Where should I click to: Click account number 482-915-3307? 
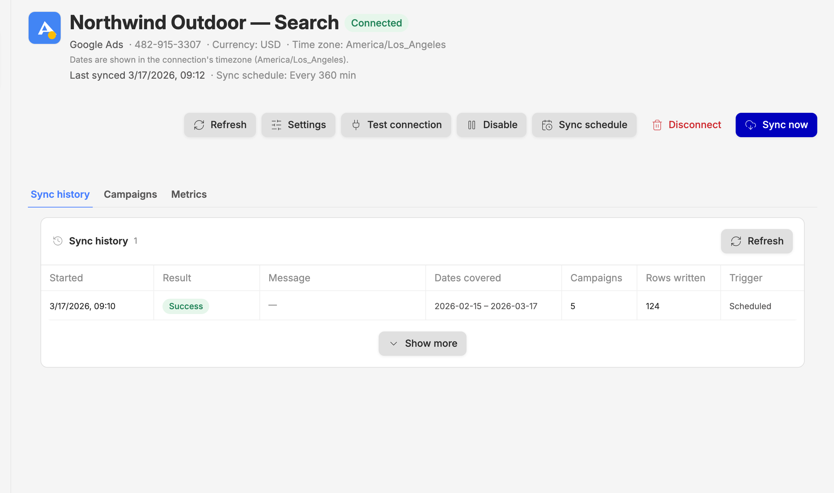pos(168,45)
